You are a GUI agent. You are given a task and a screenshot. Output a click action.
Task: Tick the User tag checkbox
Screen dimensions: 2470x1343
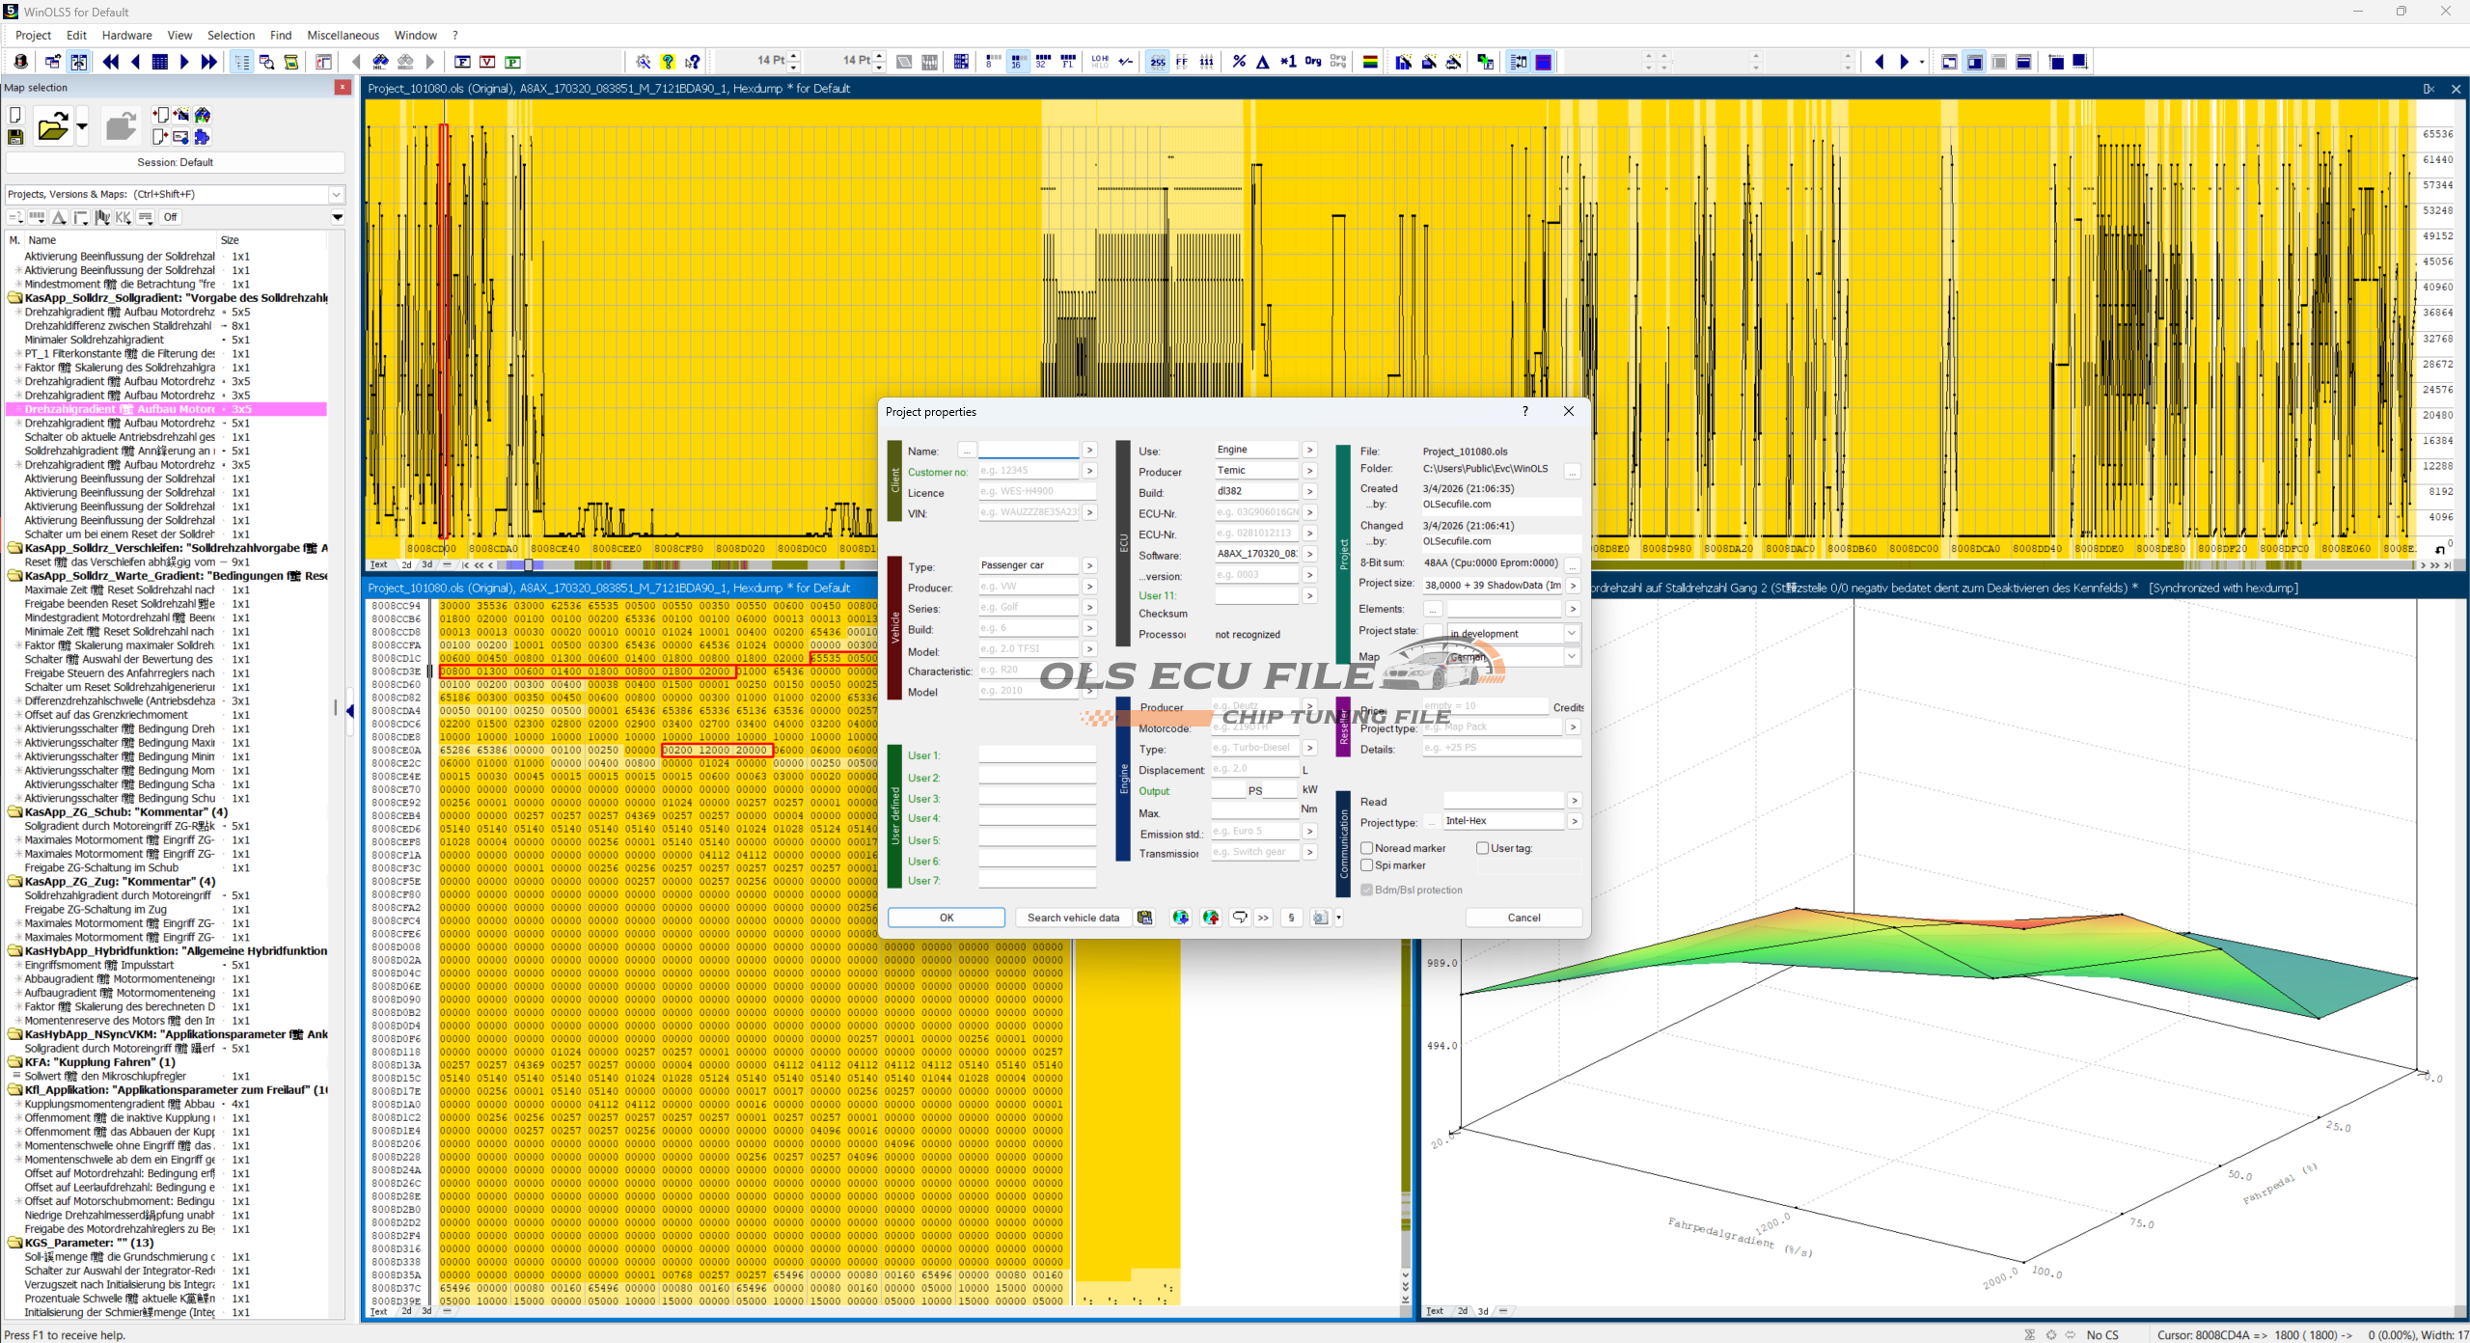(1483, 848)
